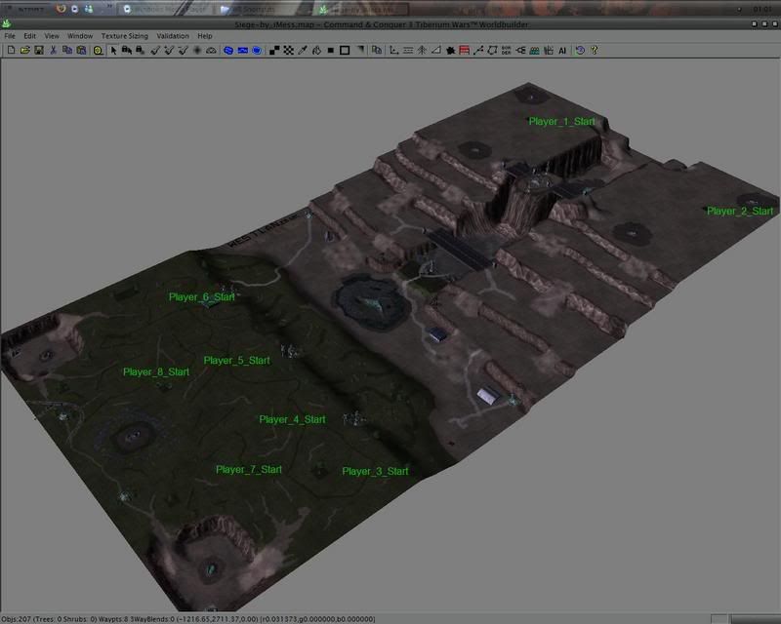Select the waypoint path tool icon
Viewport: 781px width, 624px height.
coord(478,51)
